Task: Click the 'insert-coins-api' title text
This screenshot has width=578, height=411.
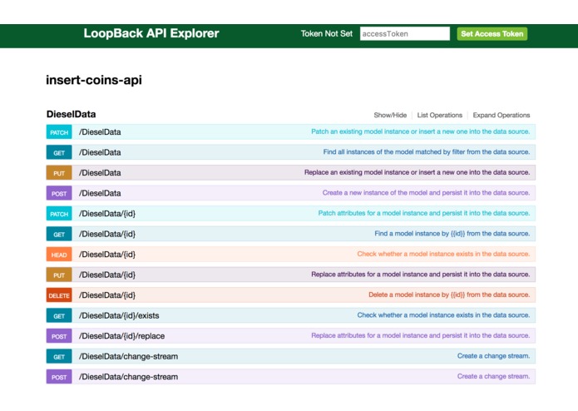Action: click(x=94, y=80)
